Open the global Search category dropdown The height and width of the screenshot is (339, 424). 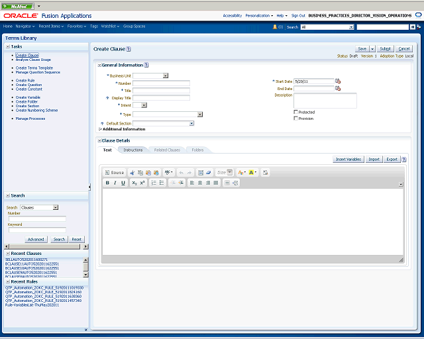click(351, 27)
